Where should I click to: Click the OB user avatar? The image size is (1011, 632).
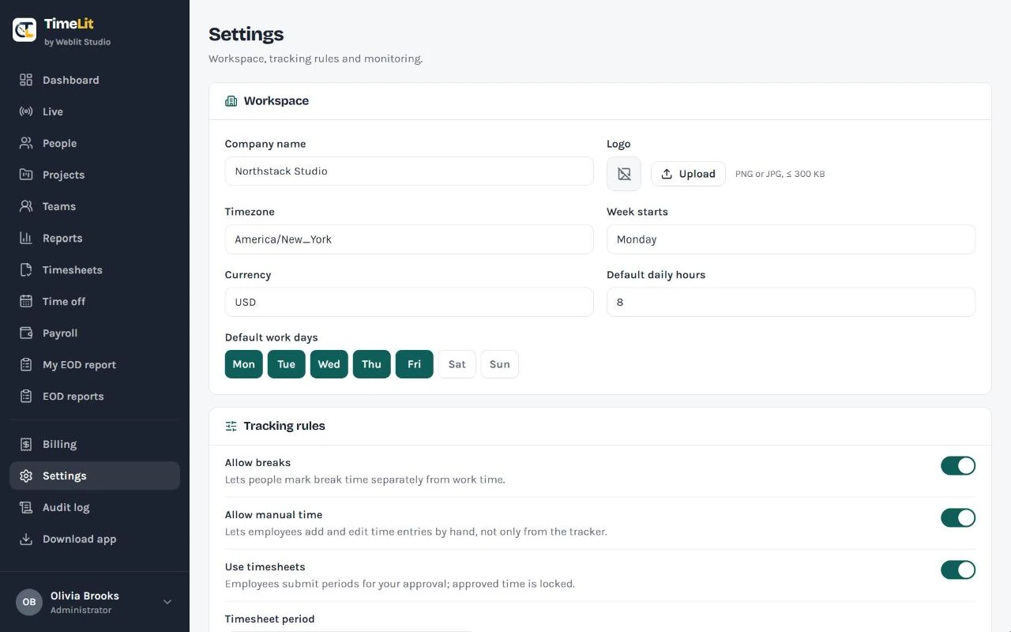coord(29,602)
